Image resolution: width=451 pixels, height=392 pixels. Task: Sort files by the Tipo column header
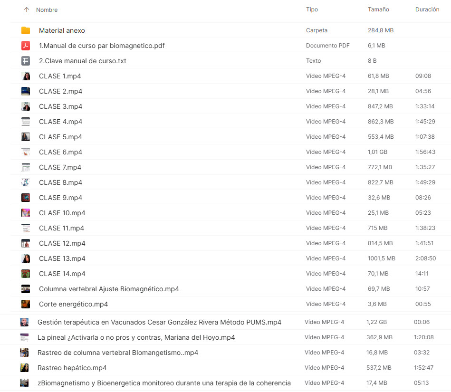pos(312,10)
